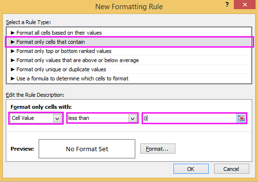Select 'Format only unique or duplicate values'

tap(129, 69)
